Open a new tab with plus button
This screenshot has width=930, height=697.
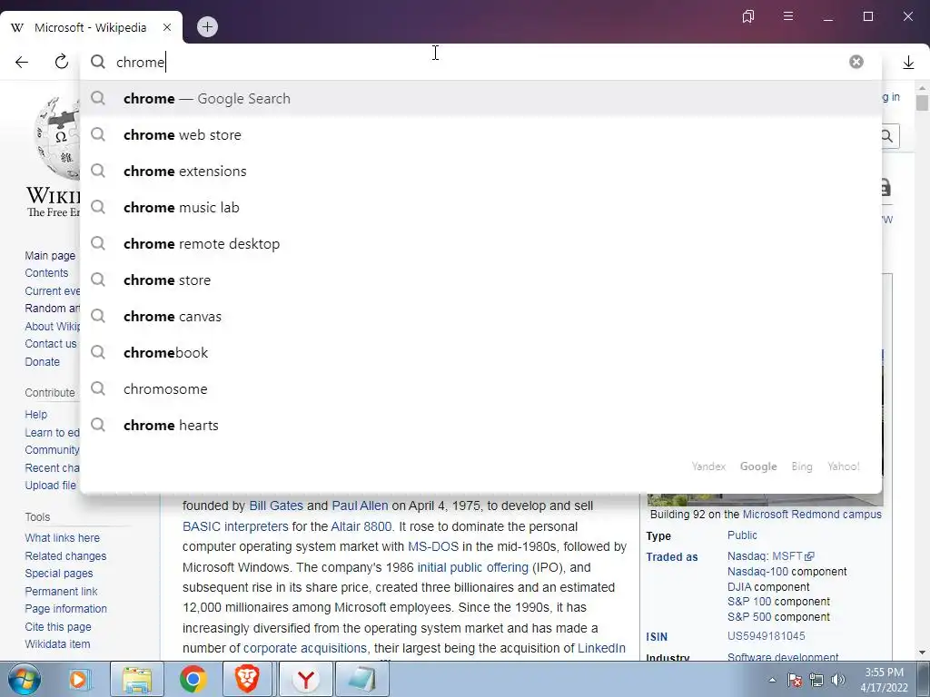(x=207, y=26)
